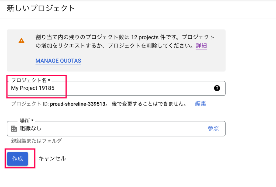This screenshot has width=276, height=187.
Task: Click the organization building icon in 場所 field
Action: pos(14,129)
